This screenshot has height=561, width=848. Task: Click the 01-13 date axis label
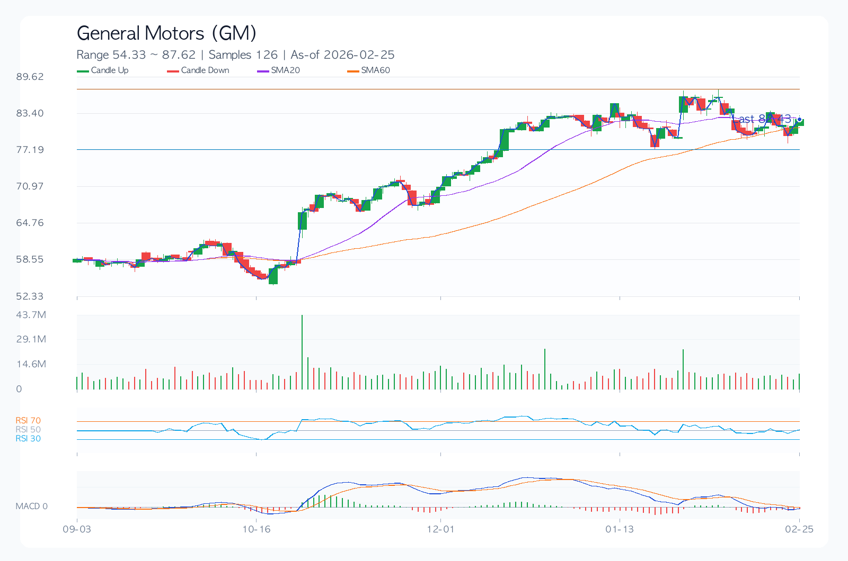[x=620, y=529]
